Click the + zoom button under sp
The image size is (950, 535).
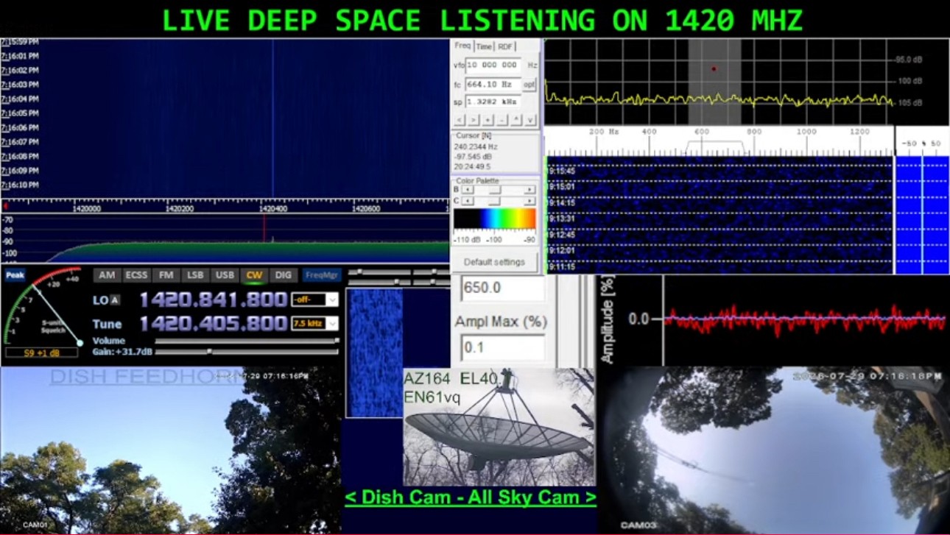[x=488, y=120]
